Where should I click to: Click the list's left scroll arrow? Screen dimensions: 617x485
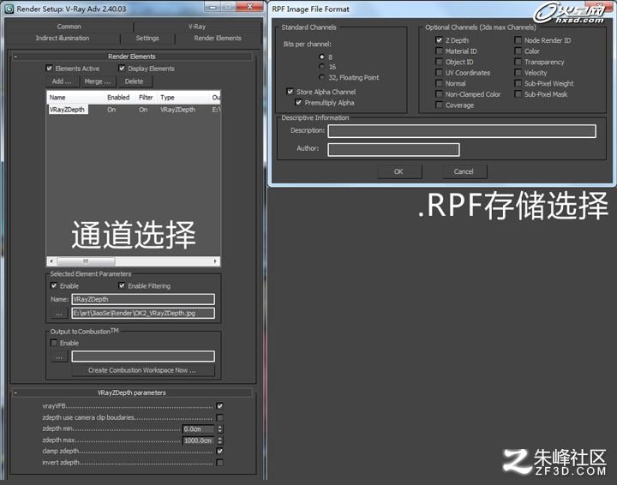51,261
